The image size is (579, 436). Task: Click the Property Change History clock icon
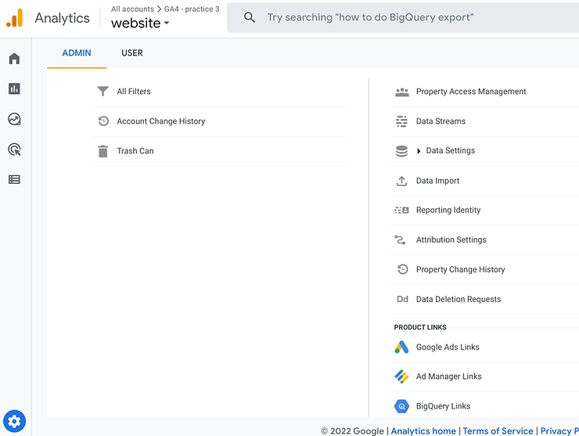click(x=402, y=269)
